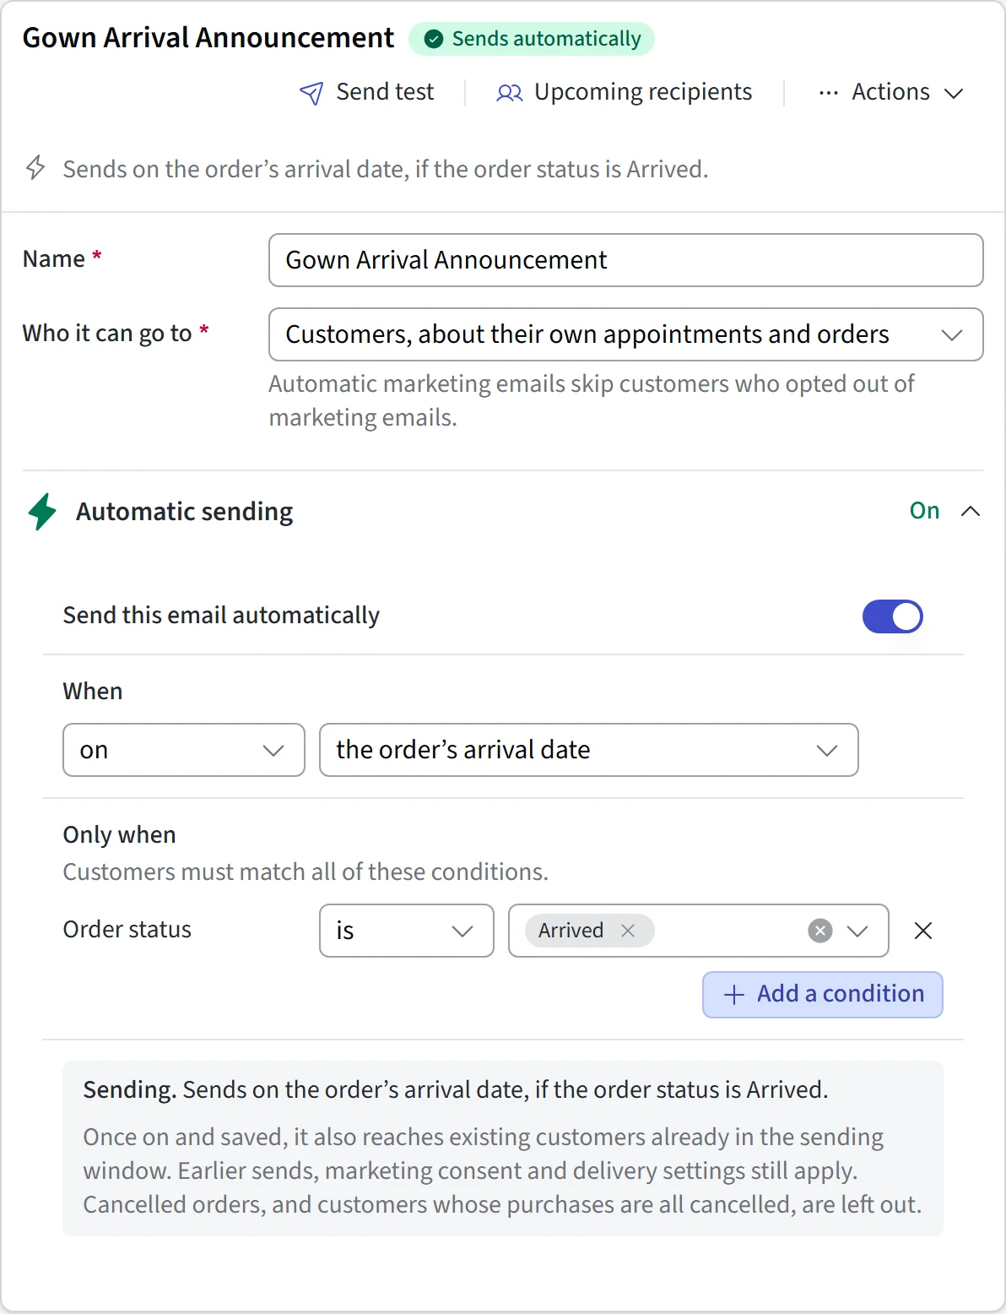Click the three-dot Actions icon
This screenshot has width=1006, height=1314.
point(828,93)
